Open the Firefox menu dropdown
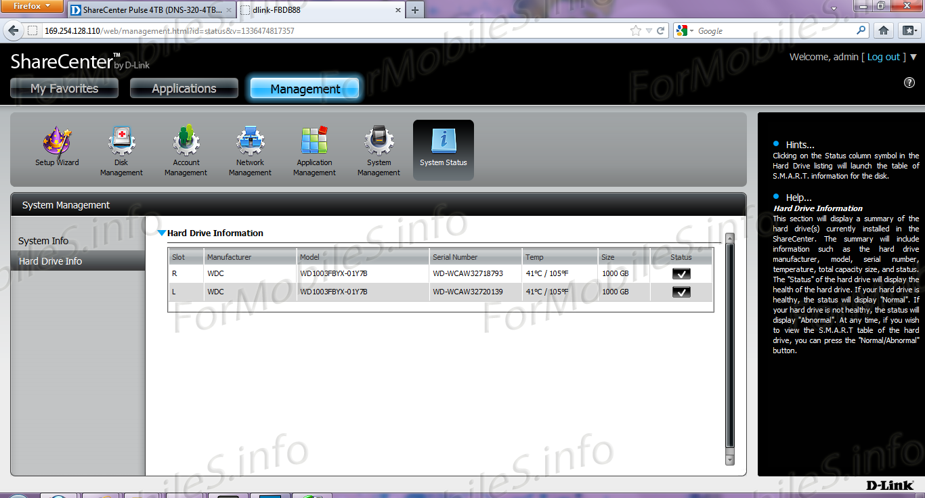The image size is (925, 498). click(33, 7)
